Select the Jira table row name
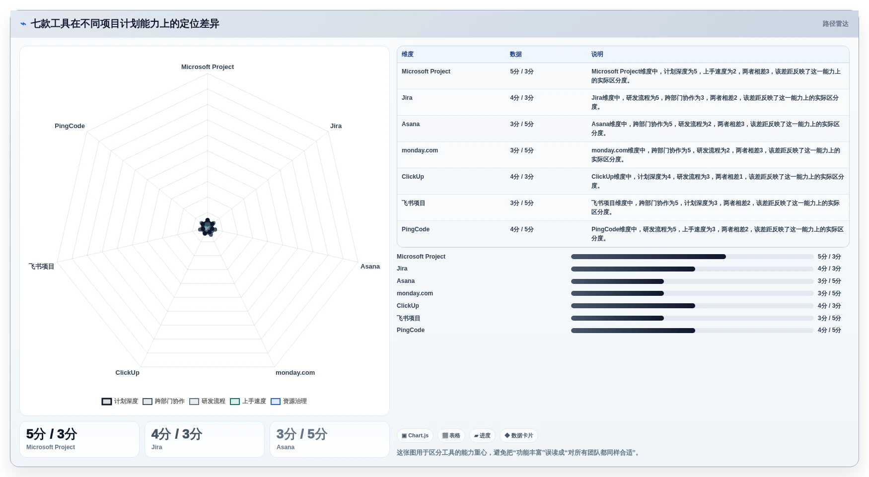Image resolution: width=869 pixels, height=477 pixels. tap(407, 98)
